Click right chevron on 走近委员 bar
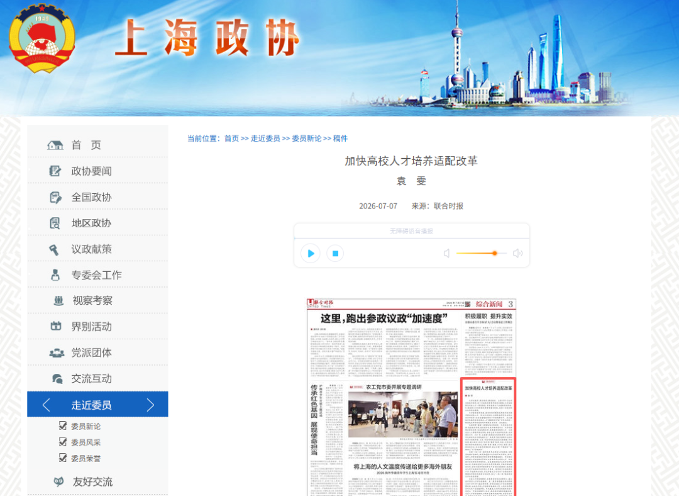 [x=150, y=405]
